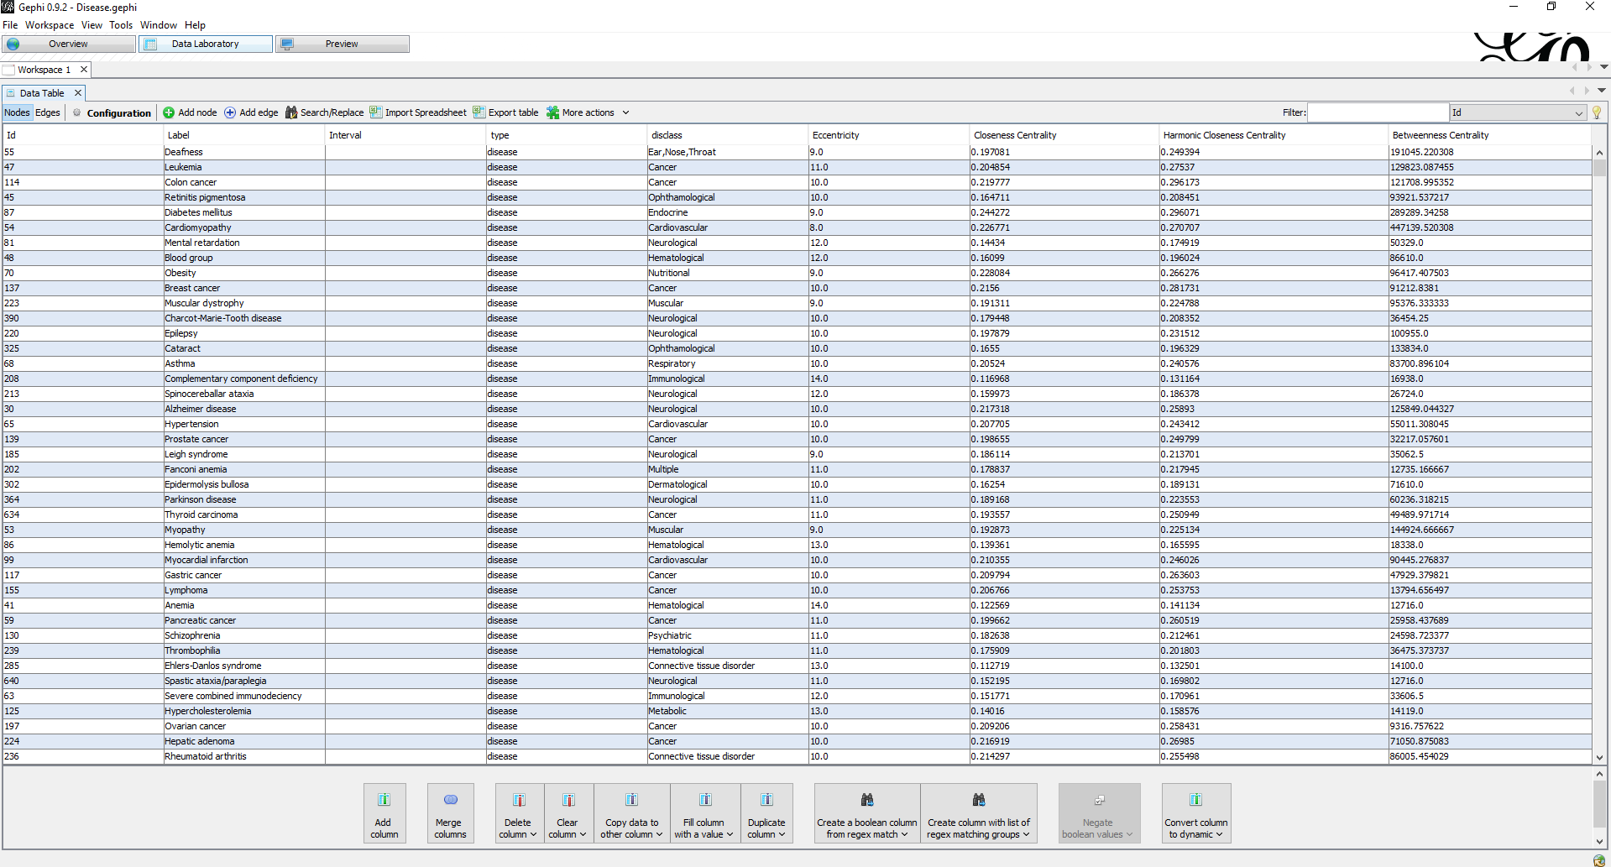1611x867 pixels.
Task: Open the Workspace menu
Action: click(x=50, y=24)
